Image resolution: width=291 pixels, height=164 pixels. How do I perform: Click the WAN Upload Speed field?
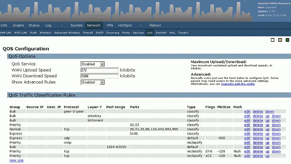click(x=99, y=70)
